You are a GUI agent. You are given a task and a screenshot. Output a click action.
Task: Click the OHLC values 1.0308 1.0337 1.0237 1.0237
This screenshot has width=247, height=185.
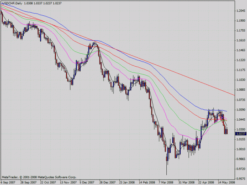pyautogui.click(x=43, y=3)
